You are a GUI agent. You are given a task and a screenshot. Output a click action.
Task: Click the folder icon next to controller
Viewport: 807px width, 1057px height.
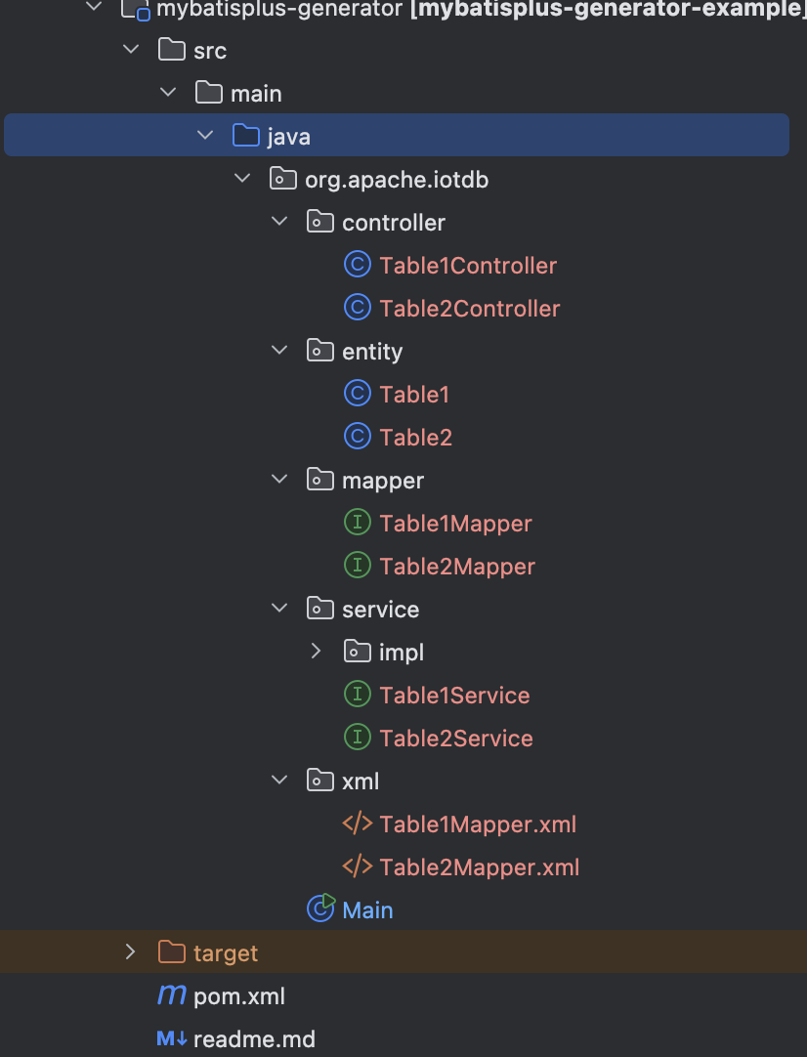(320, 221)
